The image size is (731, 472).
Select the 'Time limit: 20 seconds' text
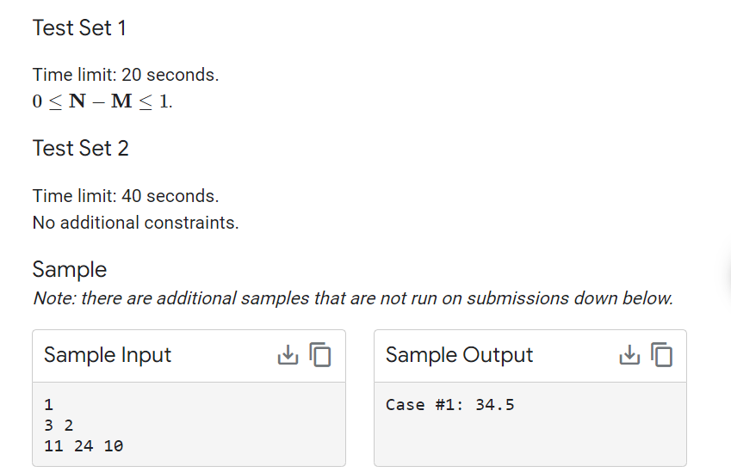[x=126, y=75]
